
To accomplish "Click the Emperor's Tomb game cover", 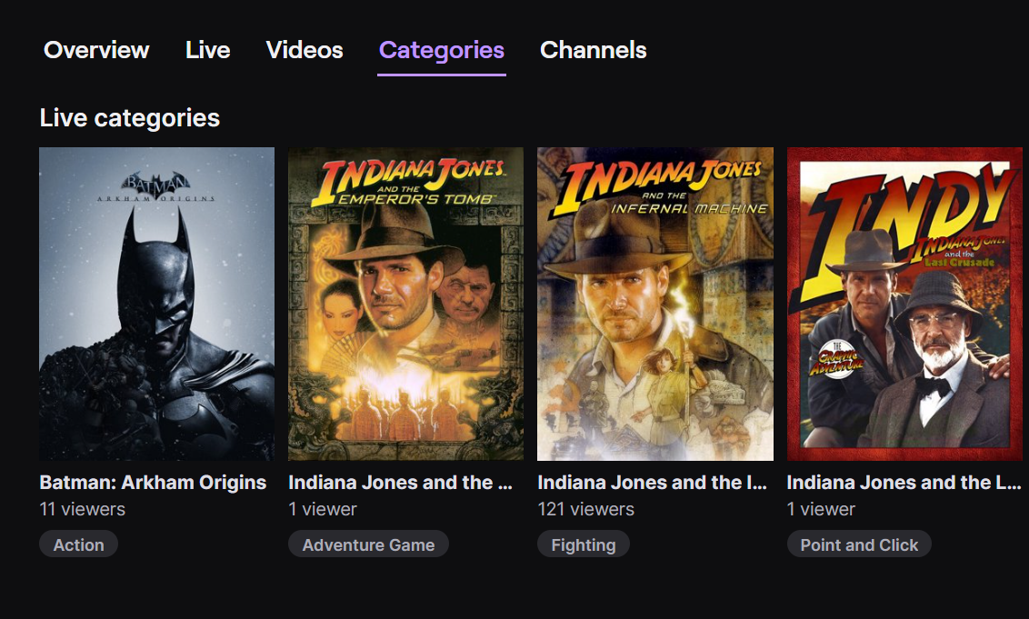I will pos(405,304).
